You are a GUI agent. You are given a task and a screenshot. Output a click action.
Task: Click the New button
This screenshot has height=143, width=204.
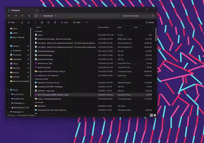(x=12, y=22)
